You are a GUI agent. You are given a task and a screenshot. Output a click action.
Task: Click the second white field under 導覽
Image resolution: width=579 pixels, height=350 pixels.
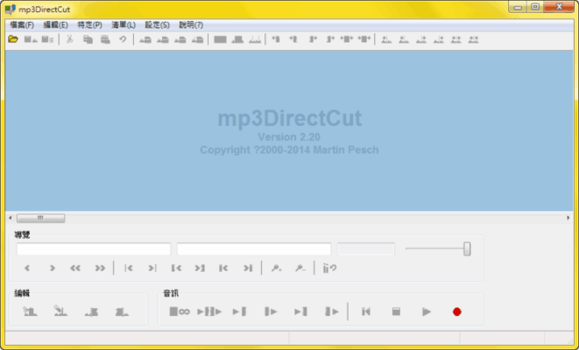pos(254,249)
